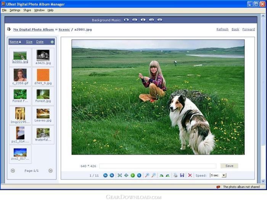Pause the background music
Viewport: 267px width, 200px height.
click(135, 20)
